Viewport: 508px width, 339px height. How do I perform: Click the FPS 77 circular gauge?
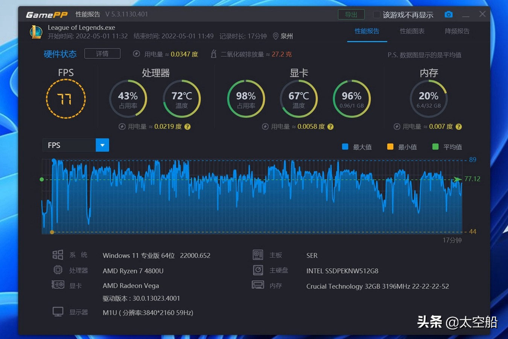click(66, 99)
